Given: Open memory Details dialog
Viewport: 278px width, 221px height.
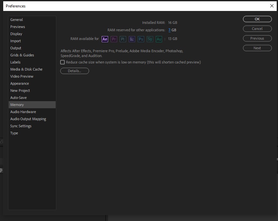Looking at the screenshot, I should [75, 71].
